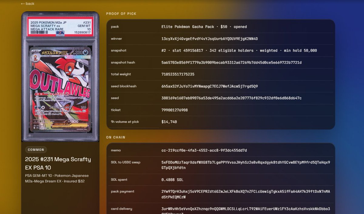364x214 pixels.
Task: Click the 'memo' row label
Action: pyautogui.click(x=116, y=150)
